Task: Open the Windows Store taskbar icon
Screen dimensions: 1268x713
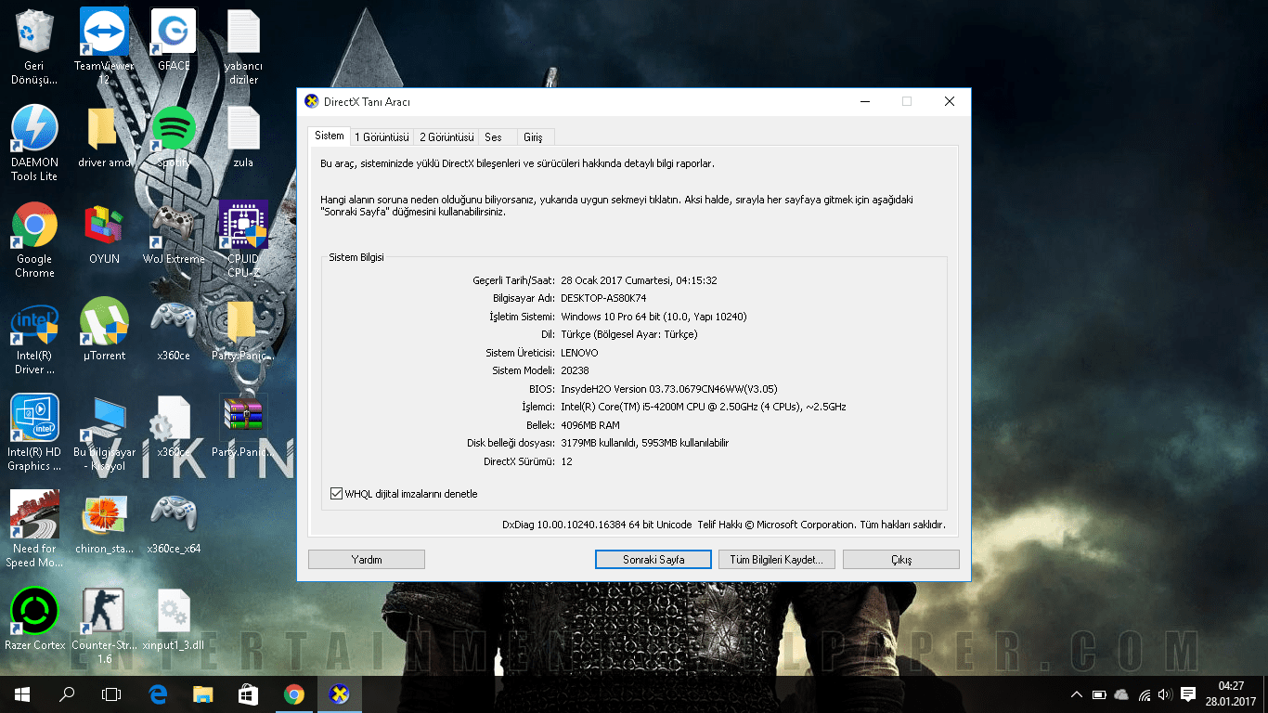Action: point(249,694)
